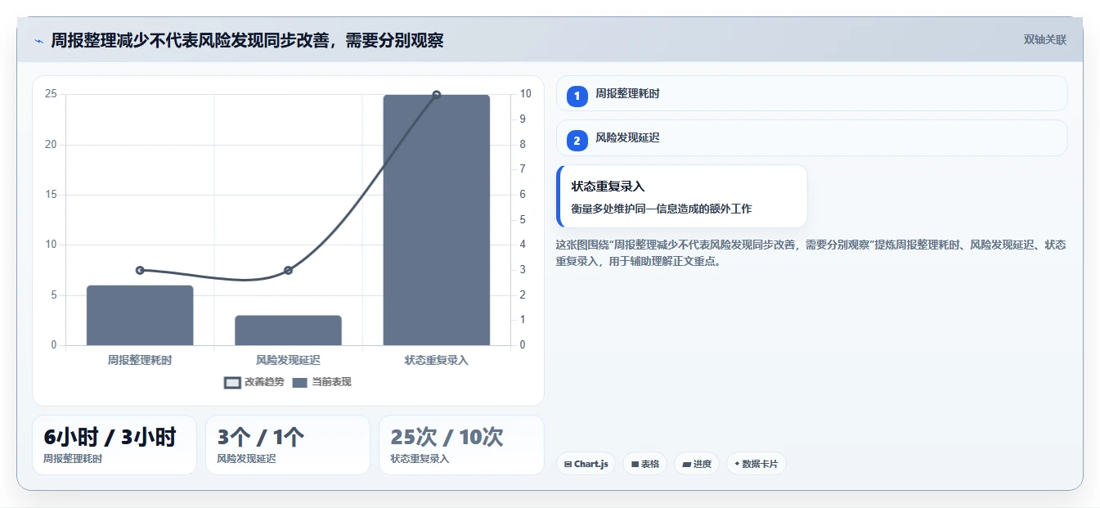Viewport: 1100px width, 508px height.
Task: Click the 进度 tag chip
Action: (697, 464)
